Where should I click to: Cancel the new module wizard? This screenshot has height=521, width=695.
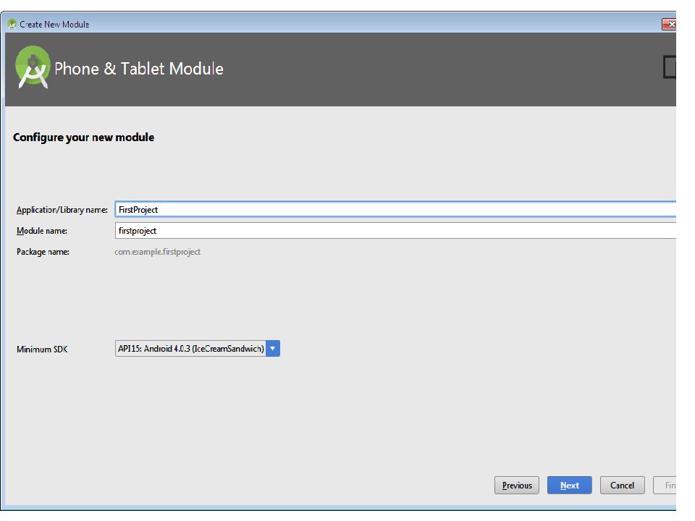coord(623,485)
